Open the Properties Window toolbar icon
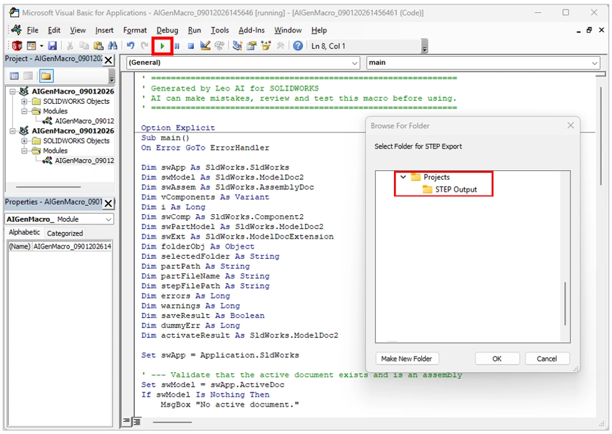This screenshot has width=612, height=434. [x=251, y=46]
